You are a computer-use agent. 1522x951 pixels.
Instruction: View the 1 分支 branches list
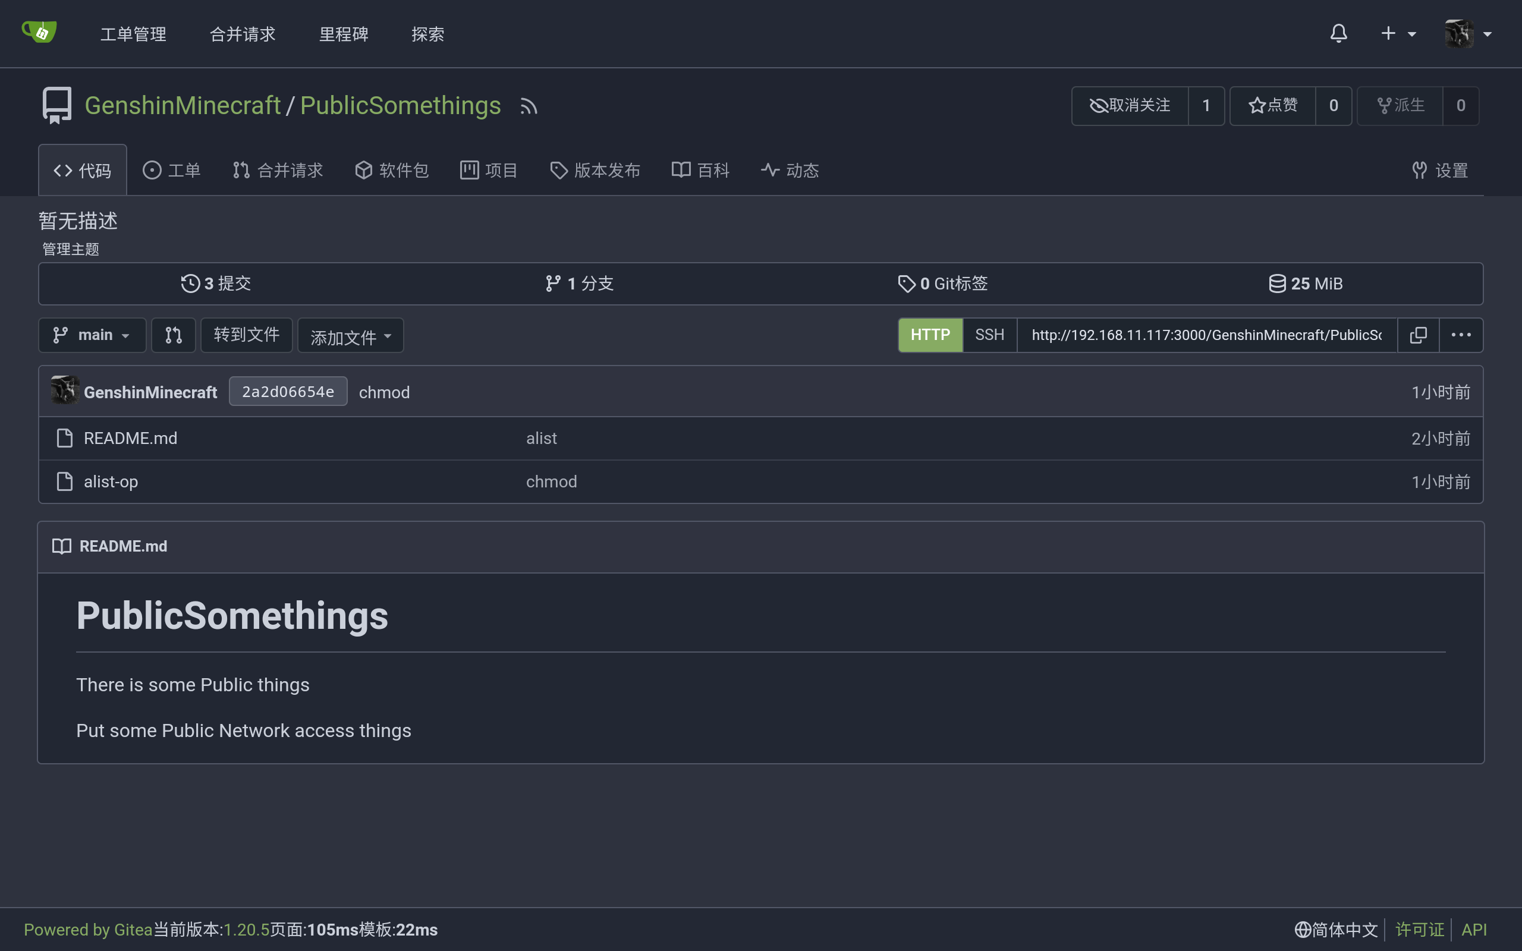pyautogui.click(x=579, y=284)
